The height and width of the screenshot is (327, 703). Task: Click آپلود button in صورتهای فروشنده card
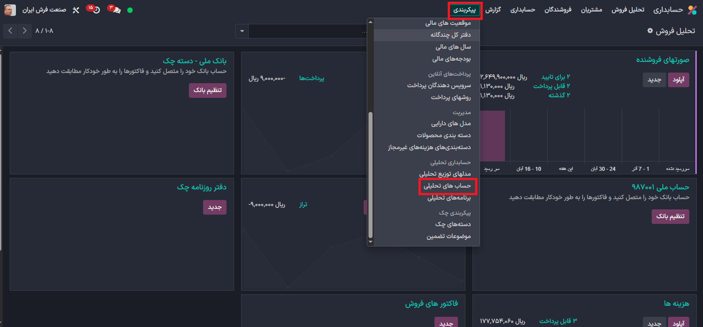click(678, 80)
